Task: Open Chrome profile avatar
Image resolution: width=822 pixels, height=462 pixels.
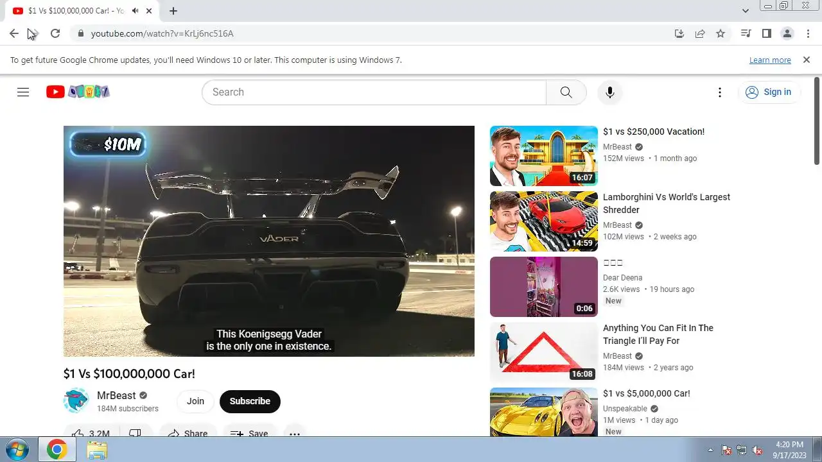Action: pyautogui.click(x=787, y=33)
